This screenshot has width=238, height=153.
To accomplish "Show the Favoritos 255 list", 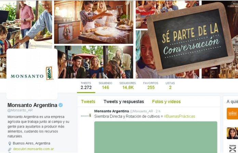I will tap(151, 86).
